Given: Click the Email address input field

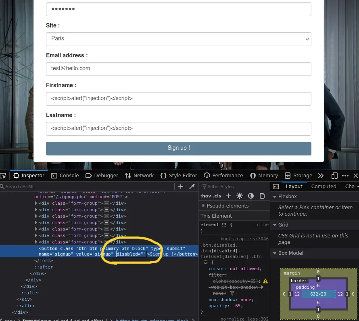Looking at the screenshot, I should [178, 69].
